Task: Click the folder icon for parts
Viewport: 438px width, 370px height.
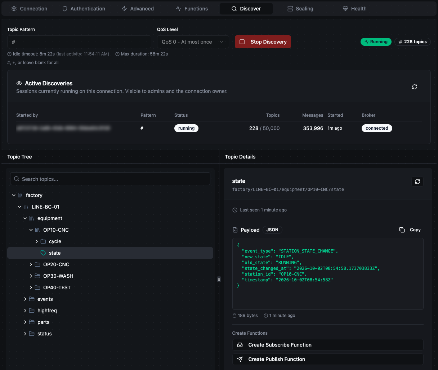Action: point(32,322)
